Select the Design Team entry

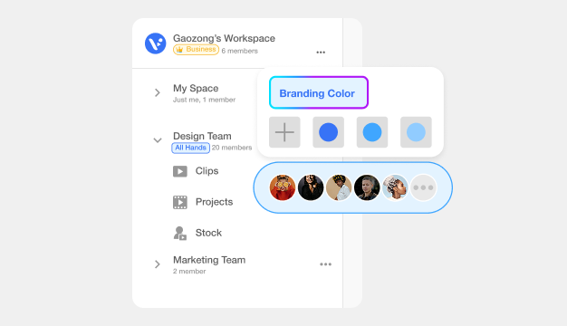[x=202, y=136]
